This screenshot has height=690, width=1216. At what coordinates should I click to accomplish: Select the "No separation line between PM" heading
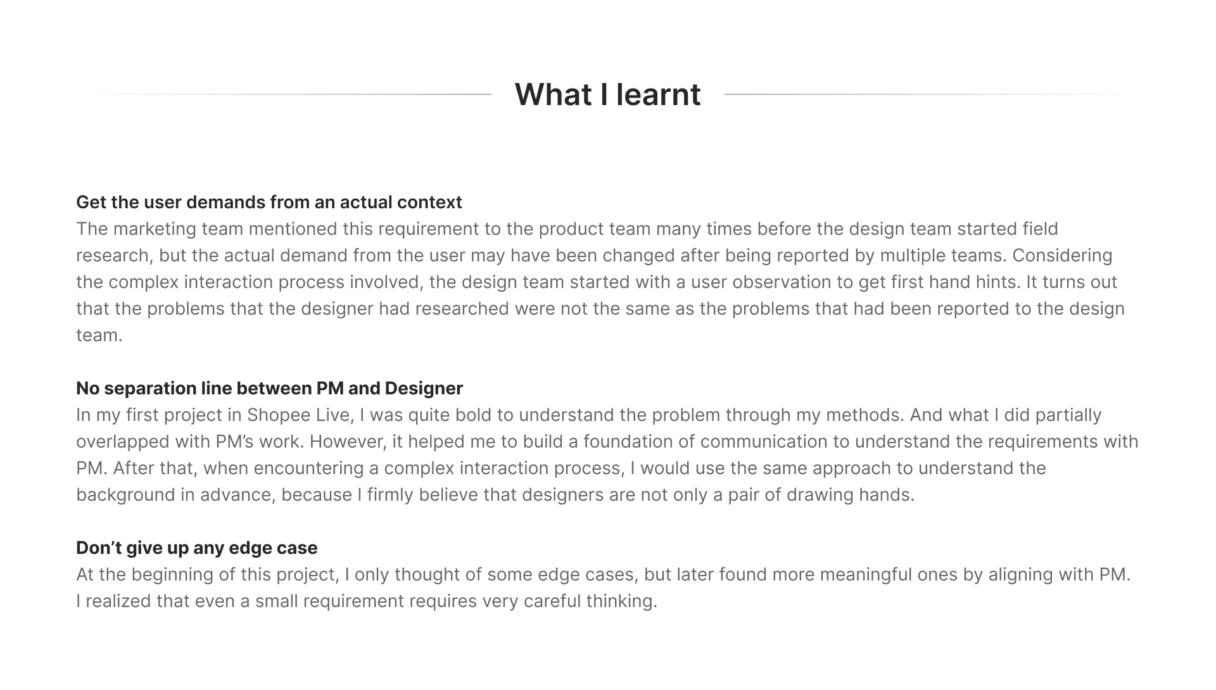(x=269, y=389)
